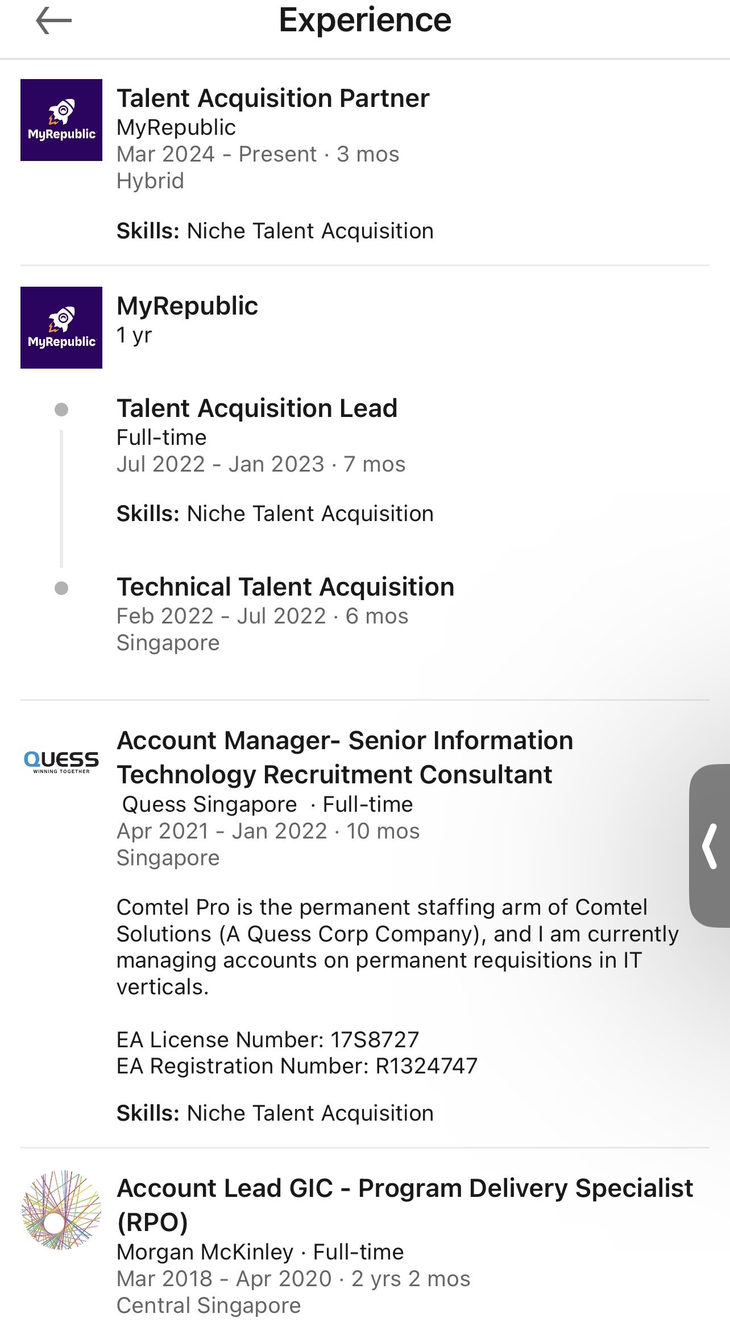The height and width of the screenshot is (1330, 730).
Task: Tap Skills line under Talent Acquisition Lead
Action: tap(275, 514)
